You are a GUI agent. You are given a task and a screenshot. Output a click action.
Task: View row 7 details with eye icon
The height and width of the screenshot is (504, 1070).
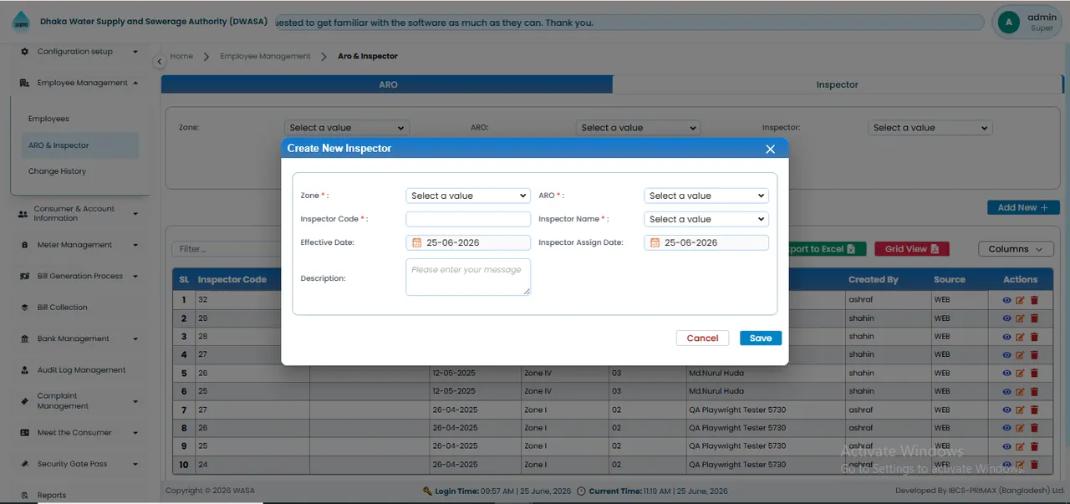pos(1006,410)
